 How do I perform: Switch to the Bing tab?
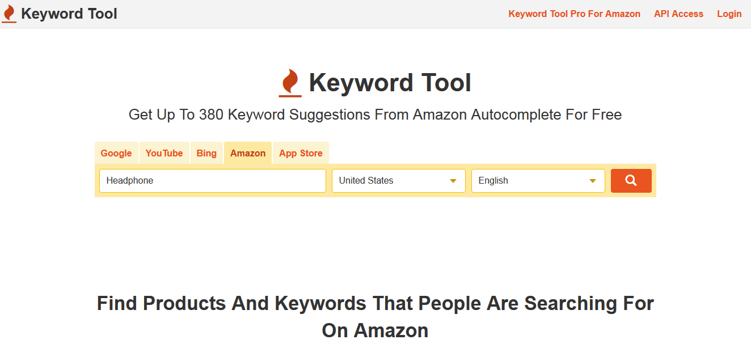pos(206,152)
